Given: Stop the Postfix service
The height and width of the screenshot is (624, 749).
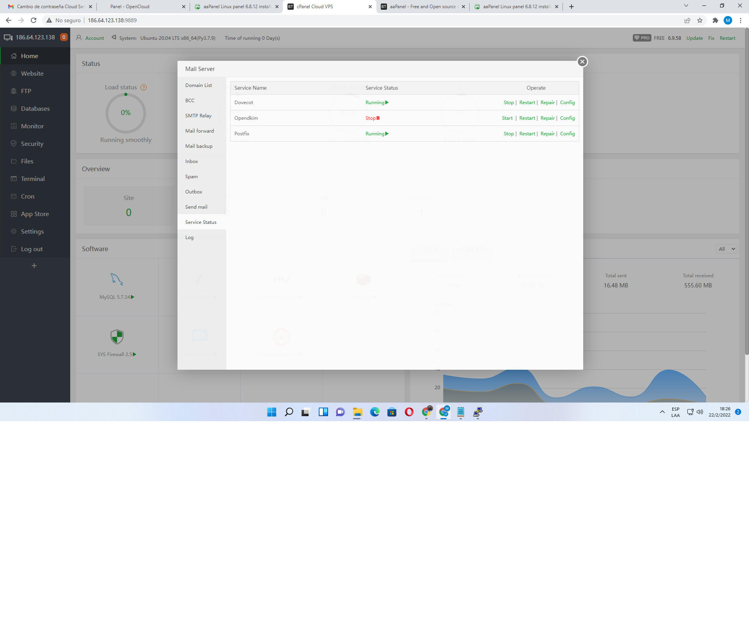Looking at the screenshot, I should point(508,134).
